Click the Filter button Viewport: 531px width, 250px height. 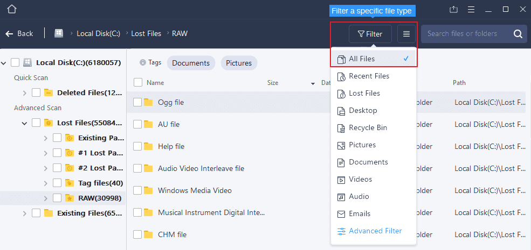[370, 34]
